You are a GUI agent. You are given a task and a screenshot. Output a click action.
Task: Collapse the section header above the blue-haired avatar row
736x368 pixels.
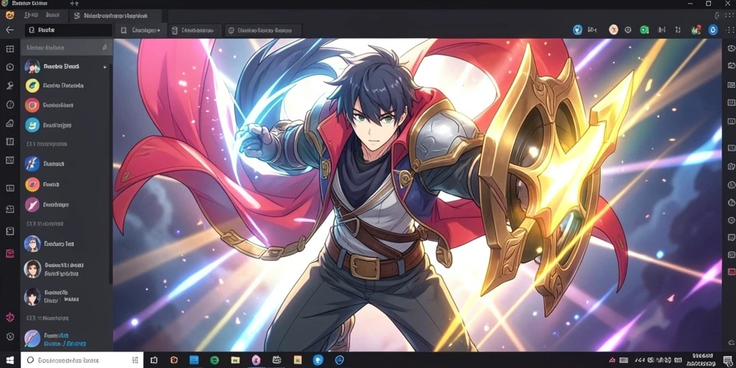45,224
